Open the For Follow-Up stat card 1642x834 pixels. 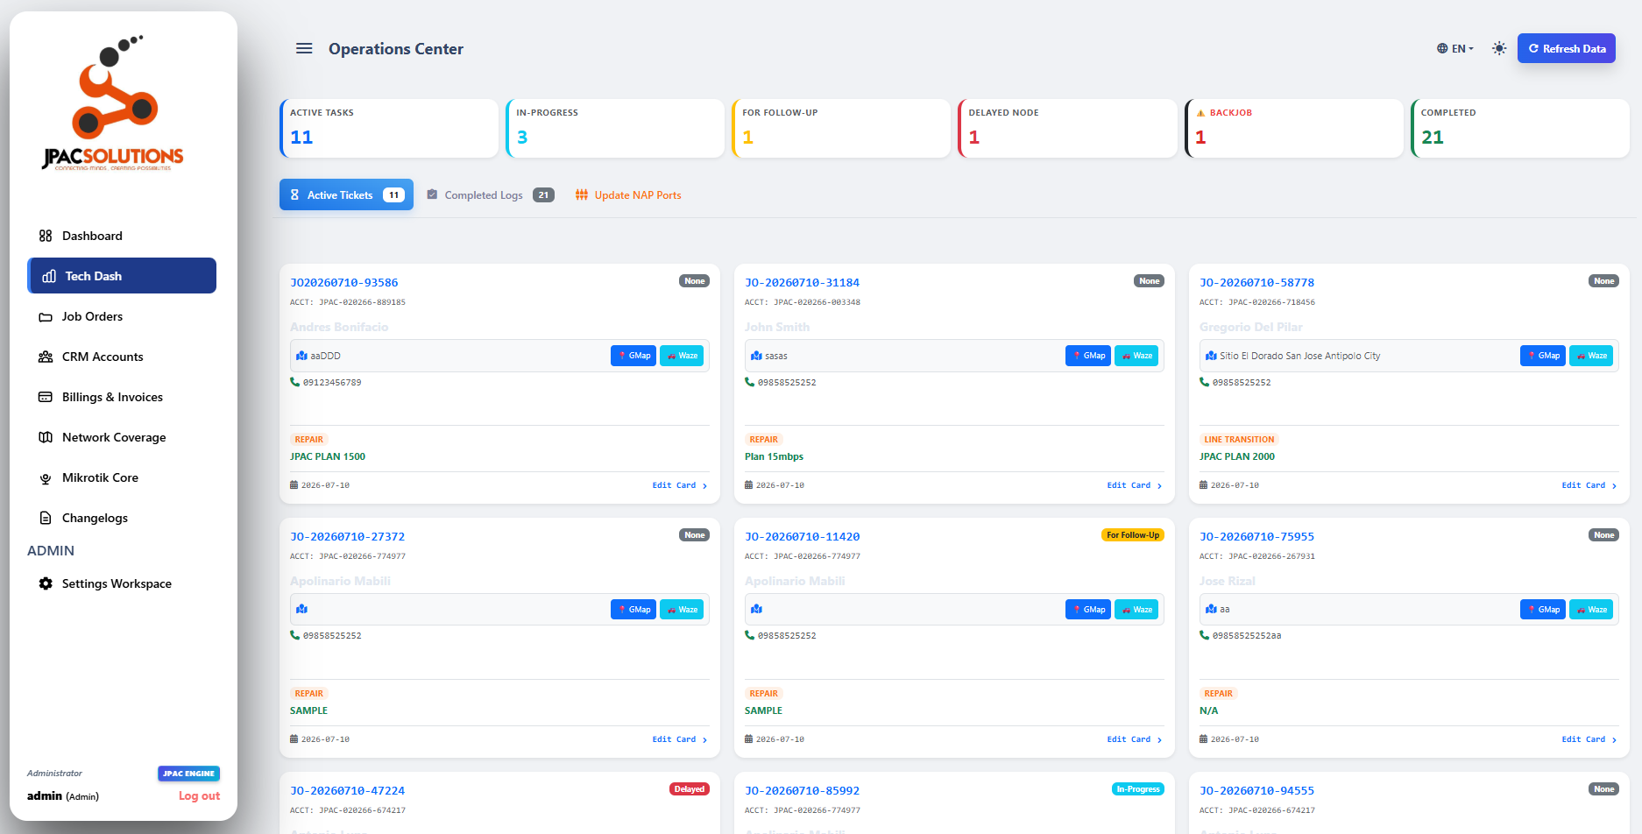[841, 128]
